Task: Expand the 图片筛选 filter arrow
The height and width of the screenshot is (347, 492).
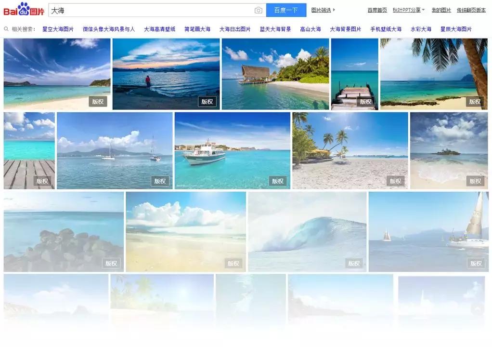Action: (x=334, y=10)
